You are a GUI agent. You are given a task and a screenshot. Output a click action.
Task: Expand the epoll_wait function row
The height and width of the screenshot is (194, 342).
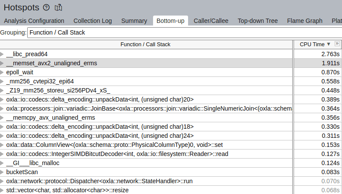coord(2,72)
